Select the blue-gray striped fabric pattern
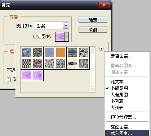Viewport: 151px width, 136px height. (49, 52)
